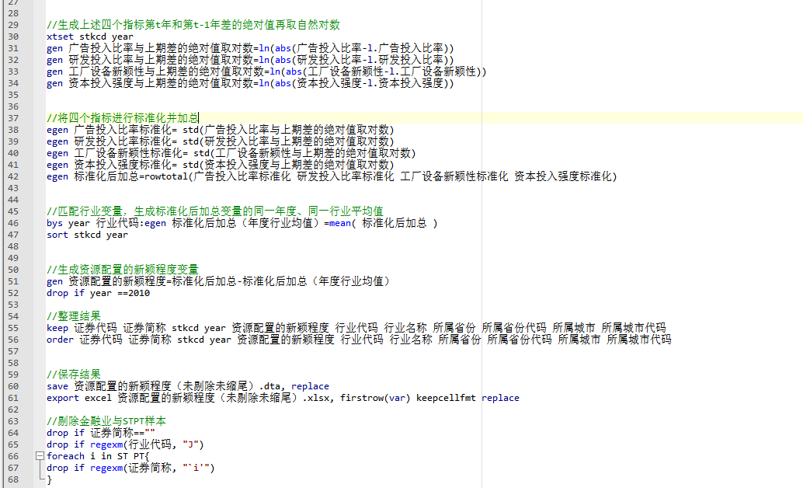Click the closing brace on line 68

[x=49, y=479]
